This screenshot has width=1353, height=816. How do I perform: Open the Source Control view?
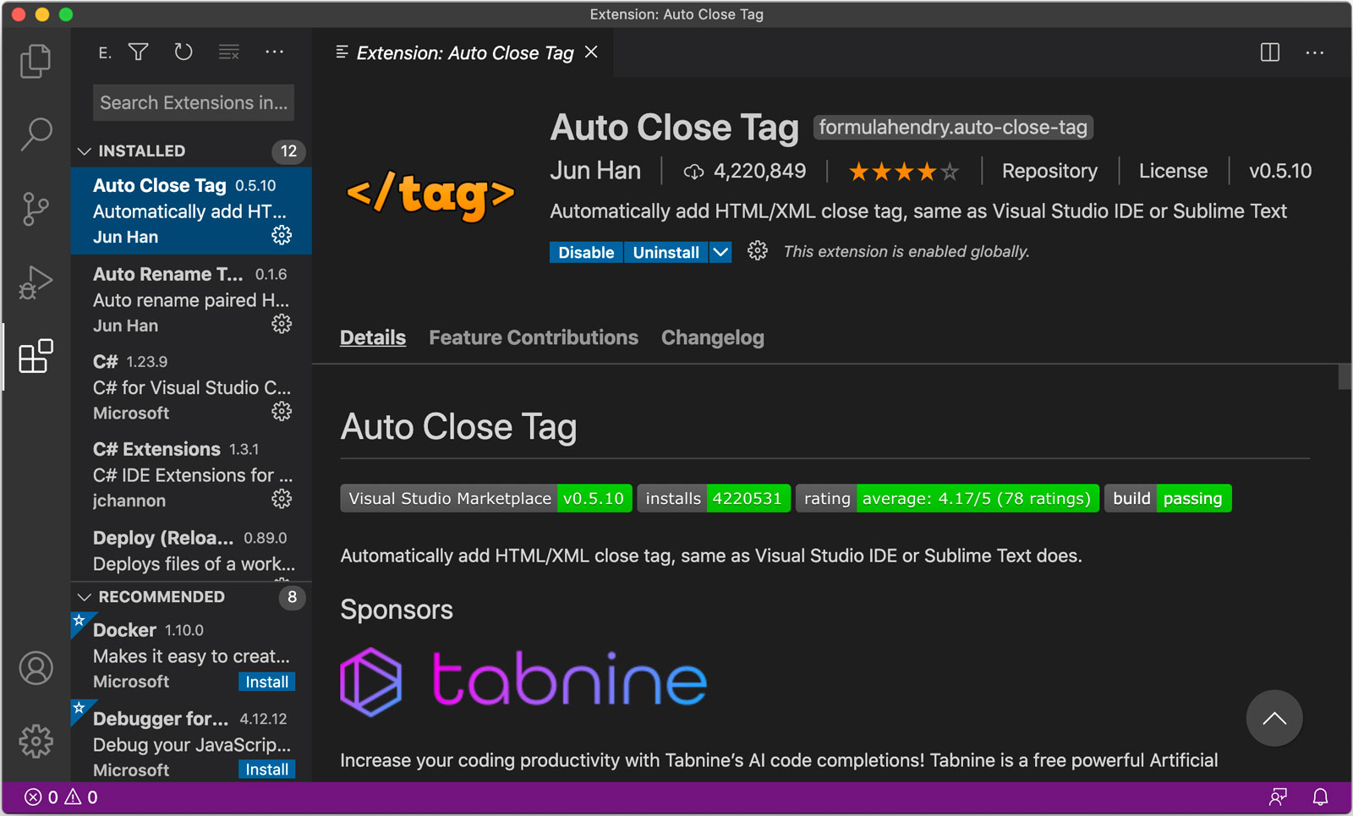pyautogui.click(x=36, y=209)
